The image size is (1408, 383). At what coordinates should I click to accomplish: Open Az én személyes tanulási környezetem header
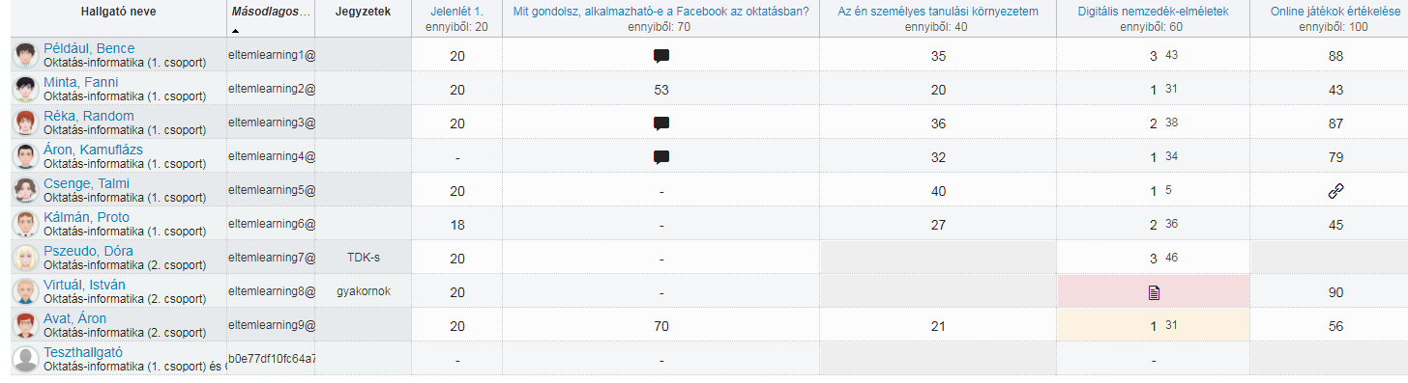pyautogui.click(x=938, y=12)
